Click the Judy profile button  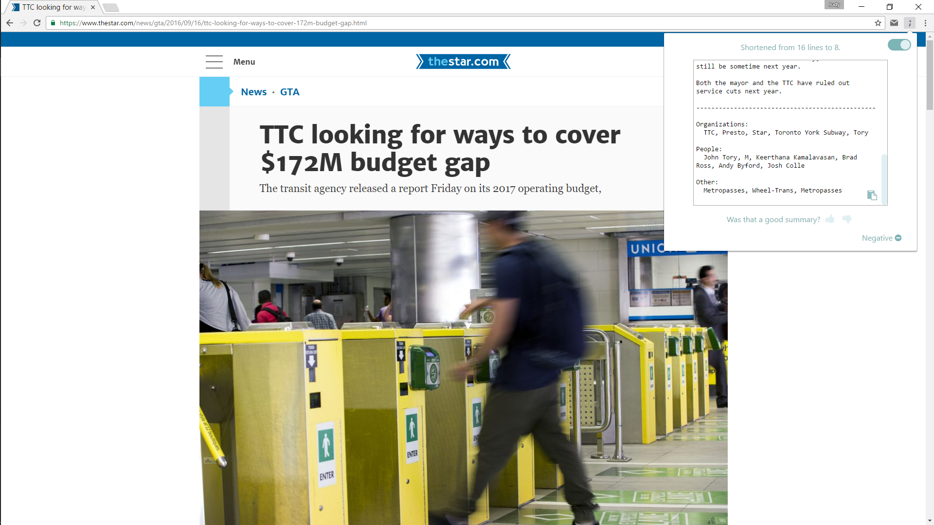pyautogui.click(x=834, y=5)
